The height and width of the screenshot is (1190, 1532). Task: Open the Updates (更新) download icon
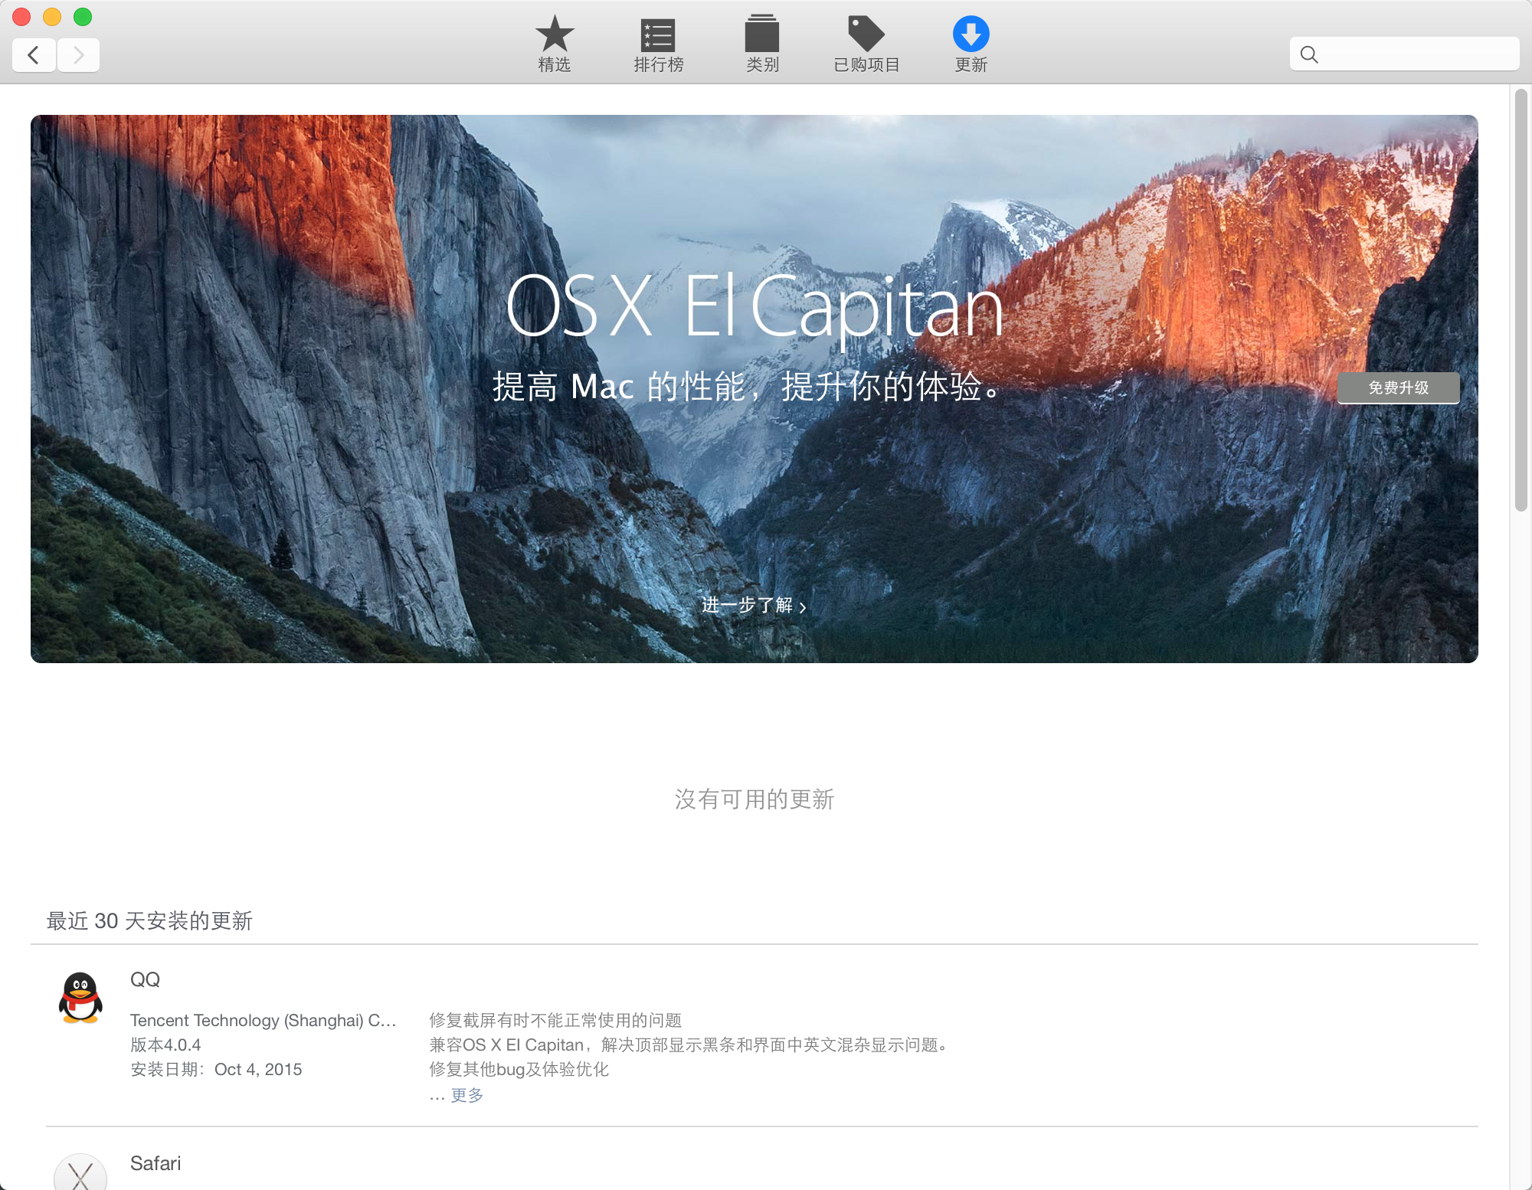(x=971, y=35)
